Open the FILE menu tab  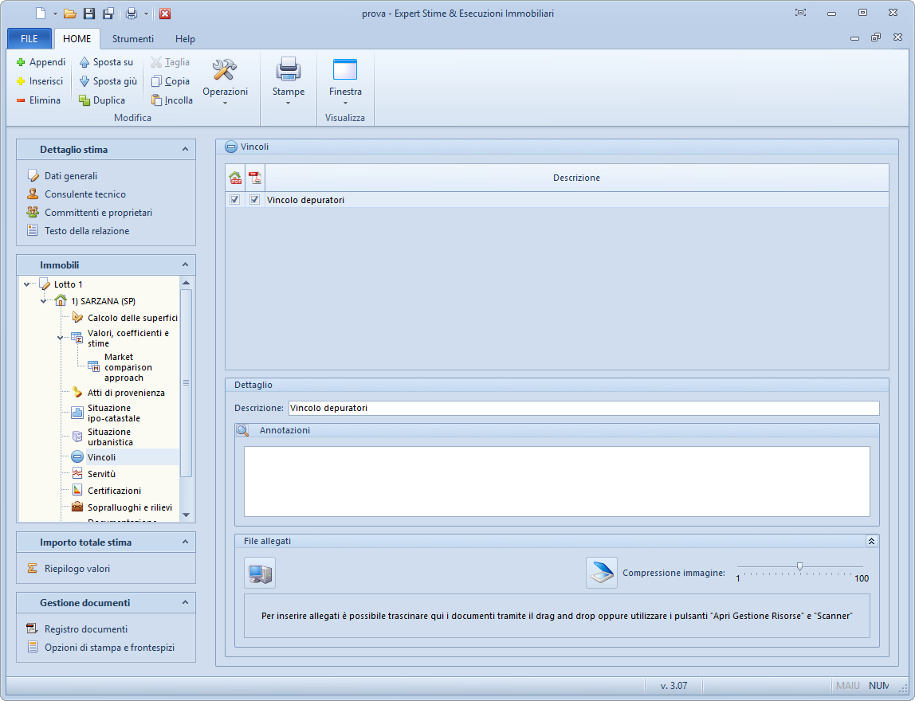click(29, 39)
